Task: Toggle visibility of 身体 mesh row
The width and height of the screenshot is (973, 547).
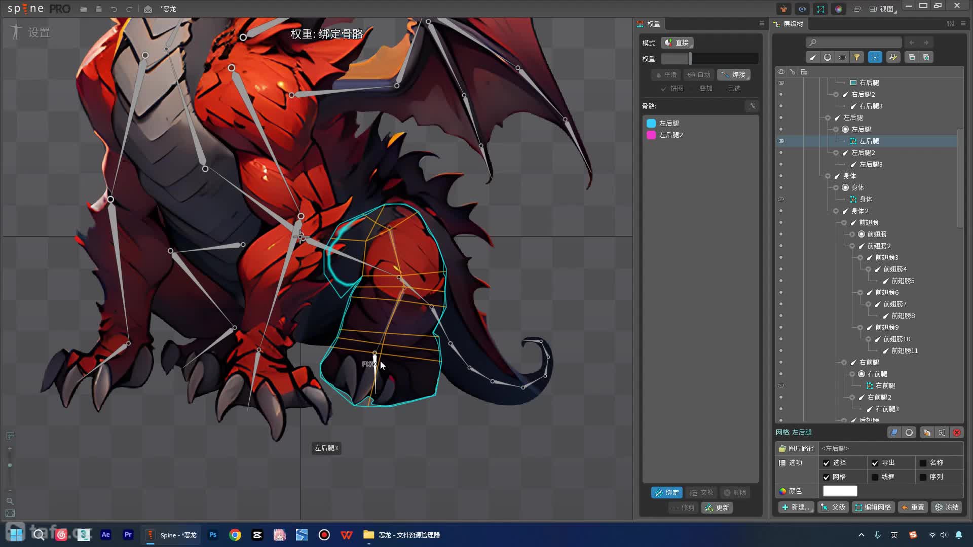Action: coord(781,199)
